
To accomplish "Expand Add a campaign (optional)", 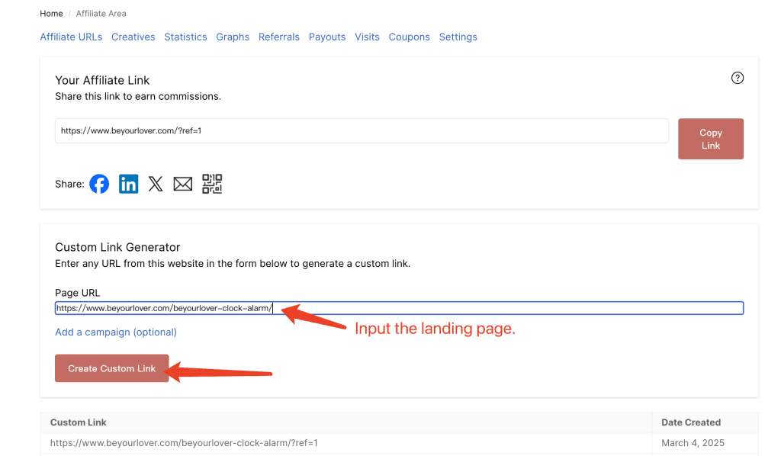I will point(116,332).
